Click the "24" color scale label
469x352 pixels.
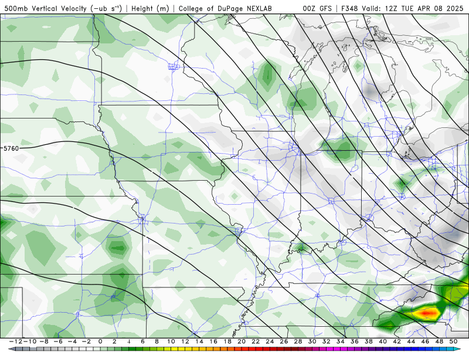[270, 341]
